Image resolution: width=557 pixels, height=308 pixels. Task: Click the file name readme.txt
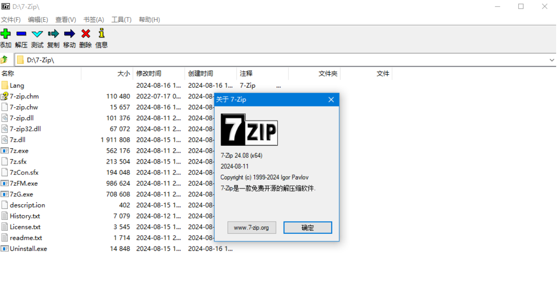[26, 238]
